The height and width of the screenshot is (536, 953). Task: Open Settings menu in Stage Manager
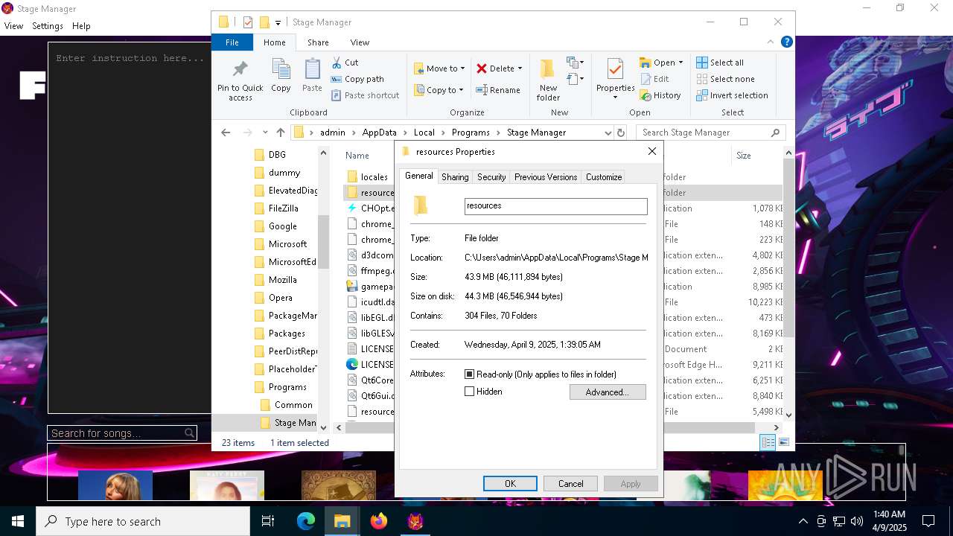(x=48, y=26)
